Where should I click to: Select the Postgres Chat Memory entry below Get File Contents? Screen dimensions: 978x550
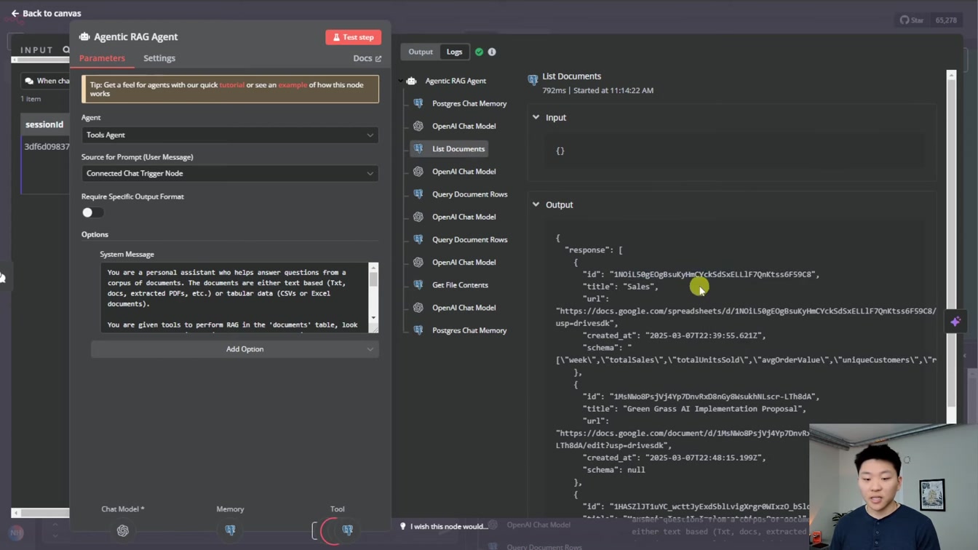[469, 330]
